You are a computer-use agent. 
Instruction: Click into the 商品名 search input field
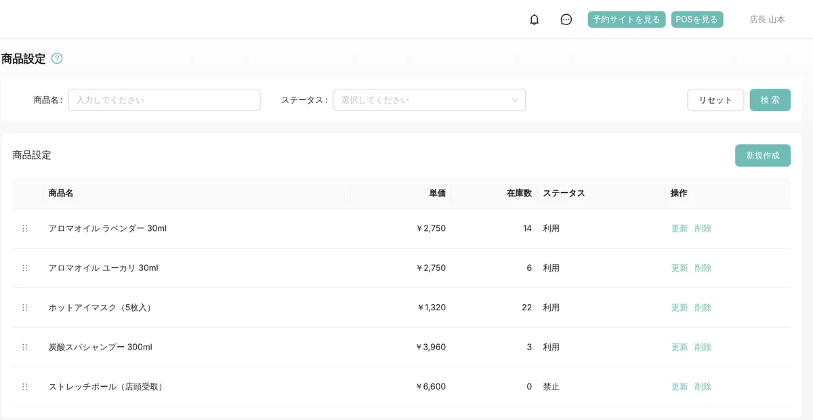tap(164, 100)
